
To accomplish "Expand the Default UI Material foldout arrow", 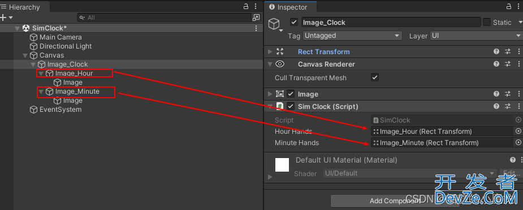I will (270, 177).
